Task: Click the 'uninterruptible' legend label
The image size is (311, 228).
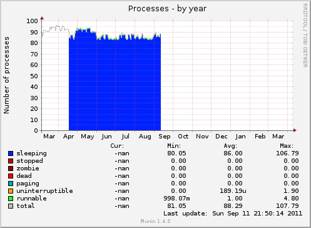Action: point(44,191)
